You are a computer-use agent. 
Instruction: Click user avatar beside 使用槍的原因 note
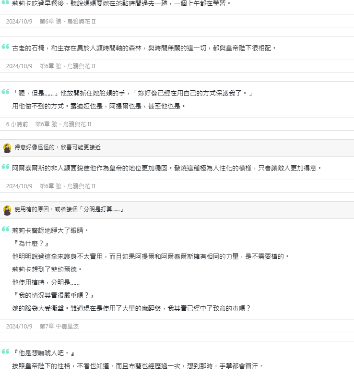point(7,210)
